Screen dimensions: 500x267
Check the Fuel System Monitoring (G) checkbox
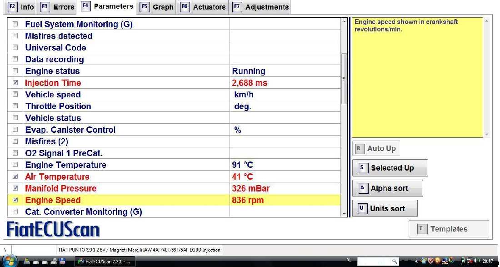[x=15, y=24]
